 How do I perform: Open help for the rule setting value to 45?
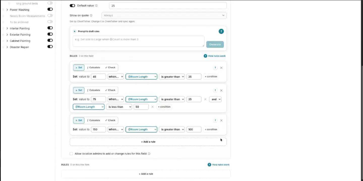(215, 68)
